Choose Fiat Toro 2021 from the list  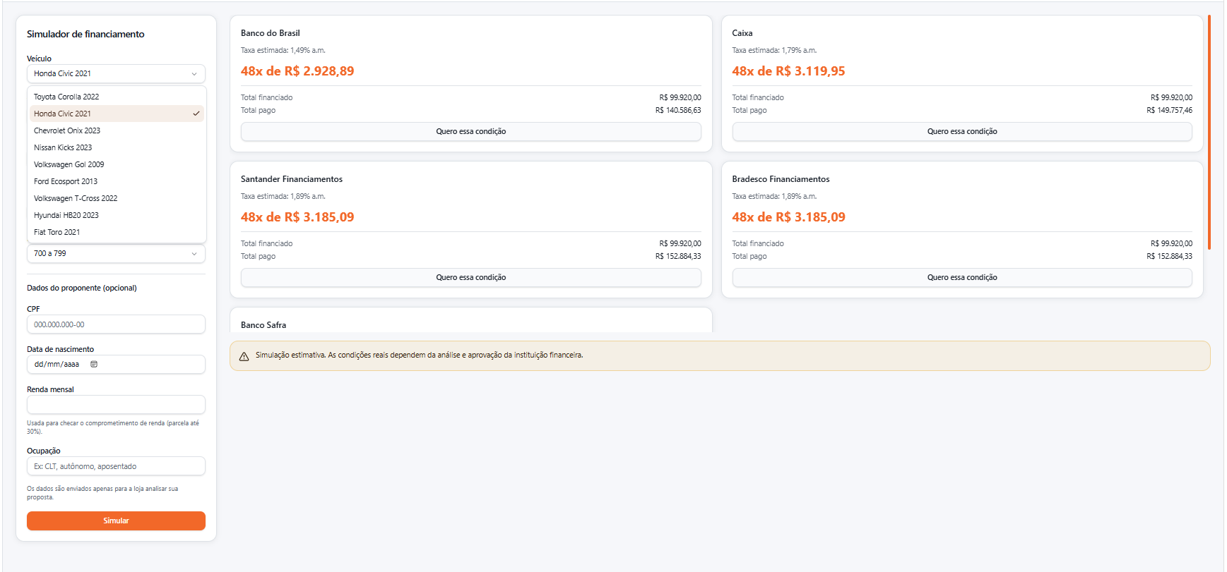pos(117,232)
